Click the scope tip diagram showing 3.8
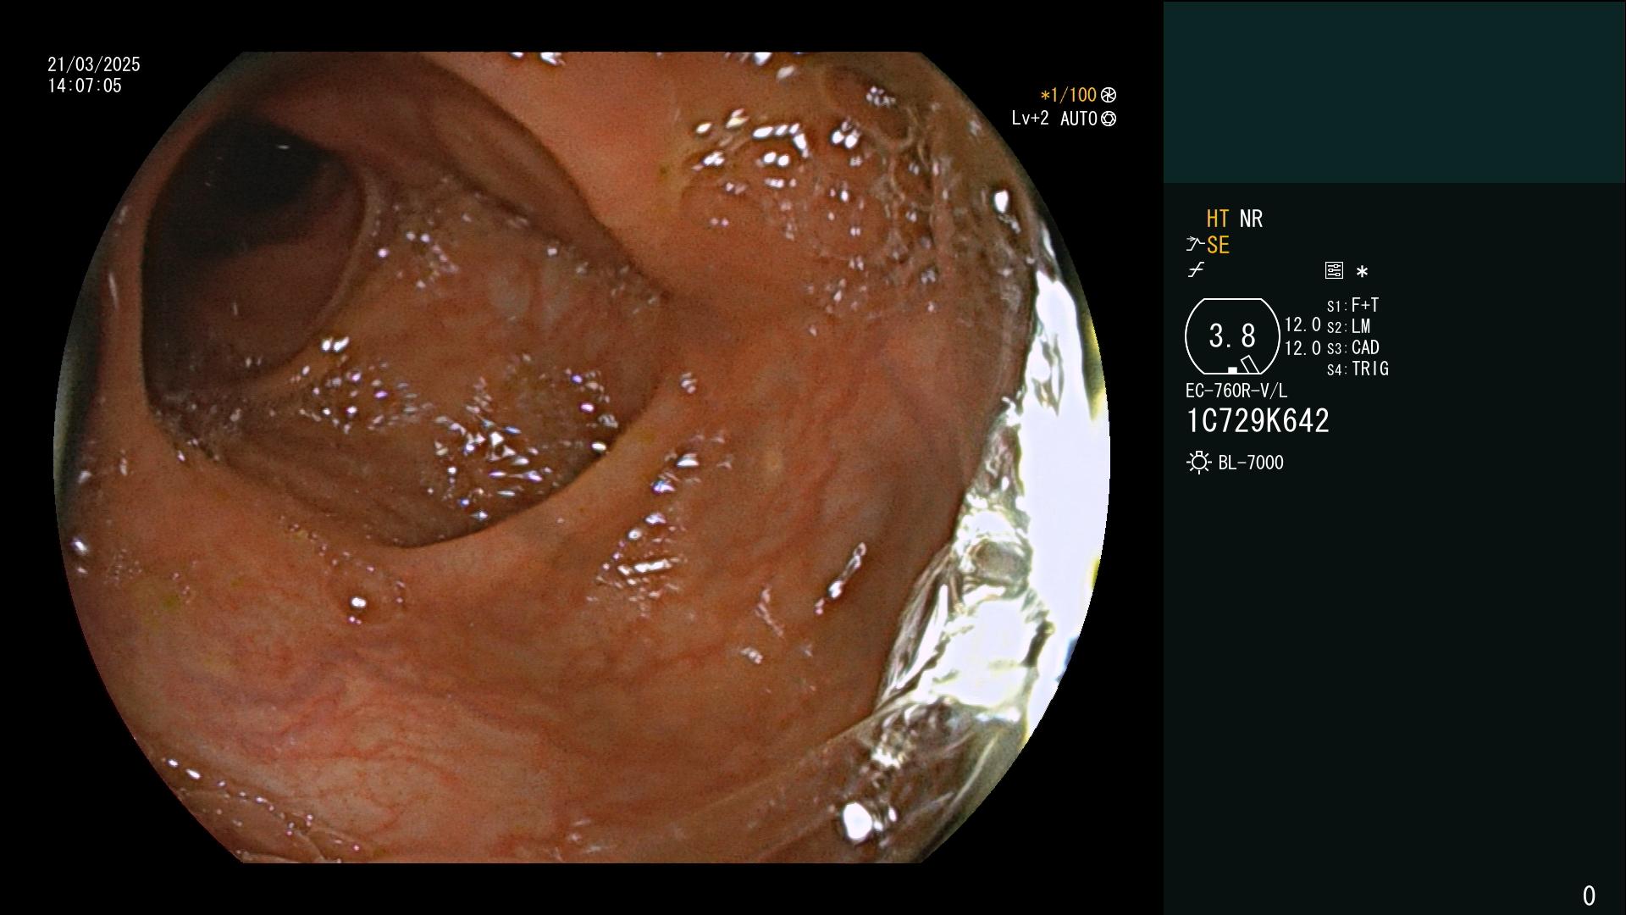1626x915 pixels. click(x=1232, y=336)
